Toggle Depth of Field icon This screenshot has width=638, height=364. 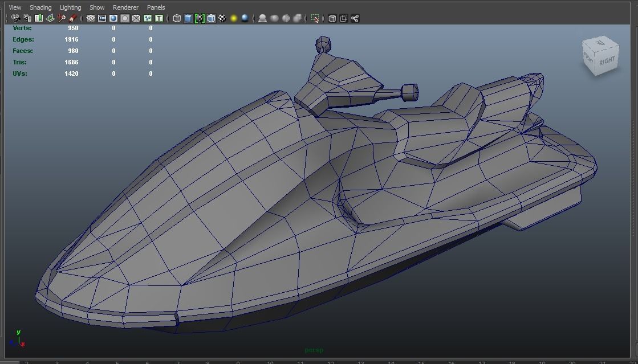(298, 18)
